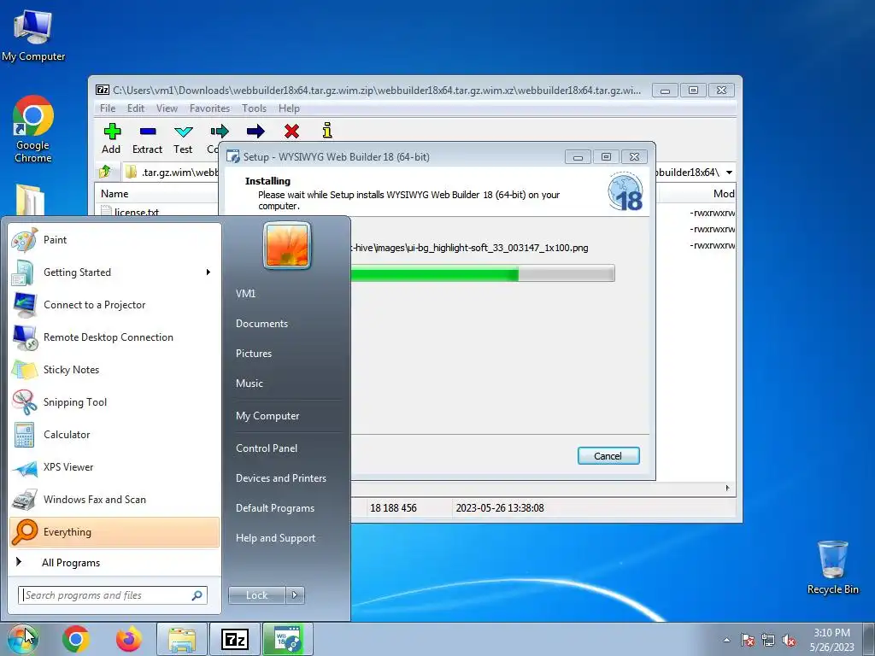Open Help and Support
Image resolution: width=875 pixels, height=656 pixels.
coord(276,538)
